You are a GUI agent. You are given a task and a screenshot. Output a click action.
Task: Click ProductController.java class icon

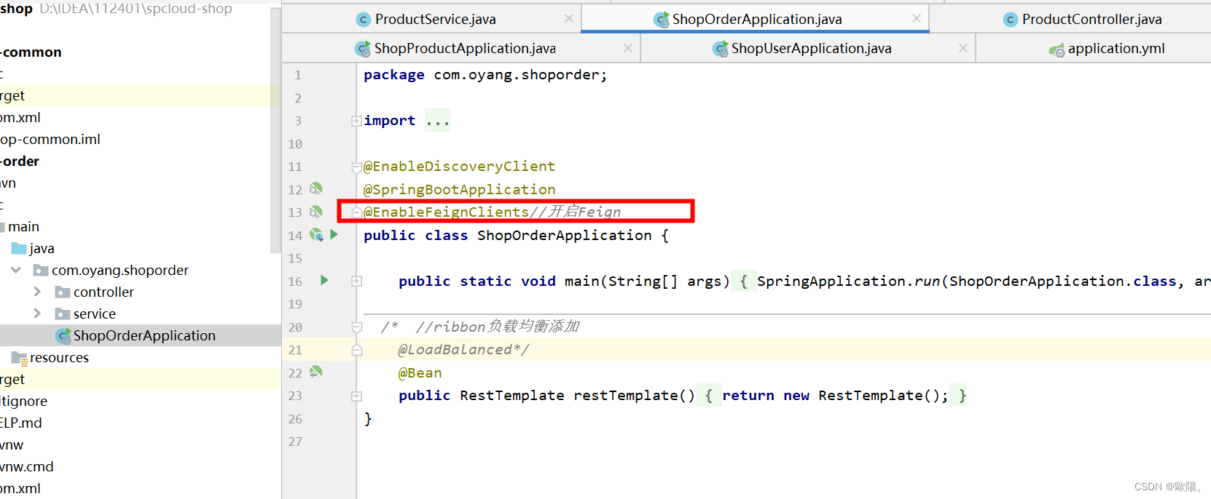(1010, 20)
